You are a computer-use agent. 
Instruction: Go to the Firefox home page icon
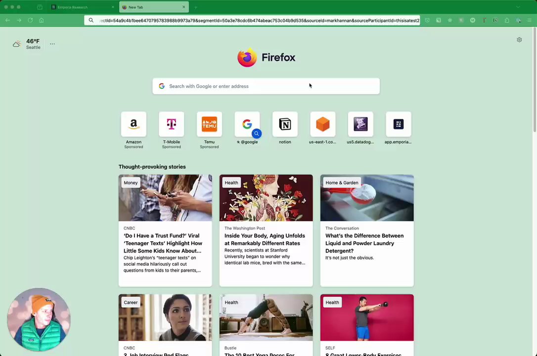42,20
